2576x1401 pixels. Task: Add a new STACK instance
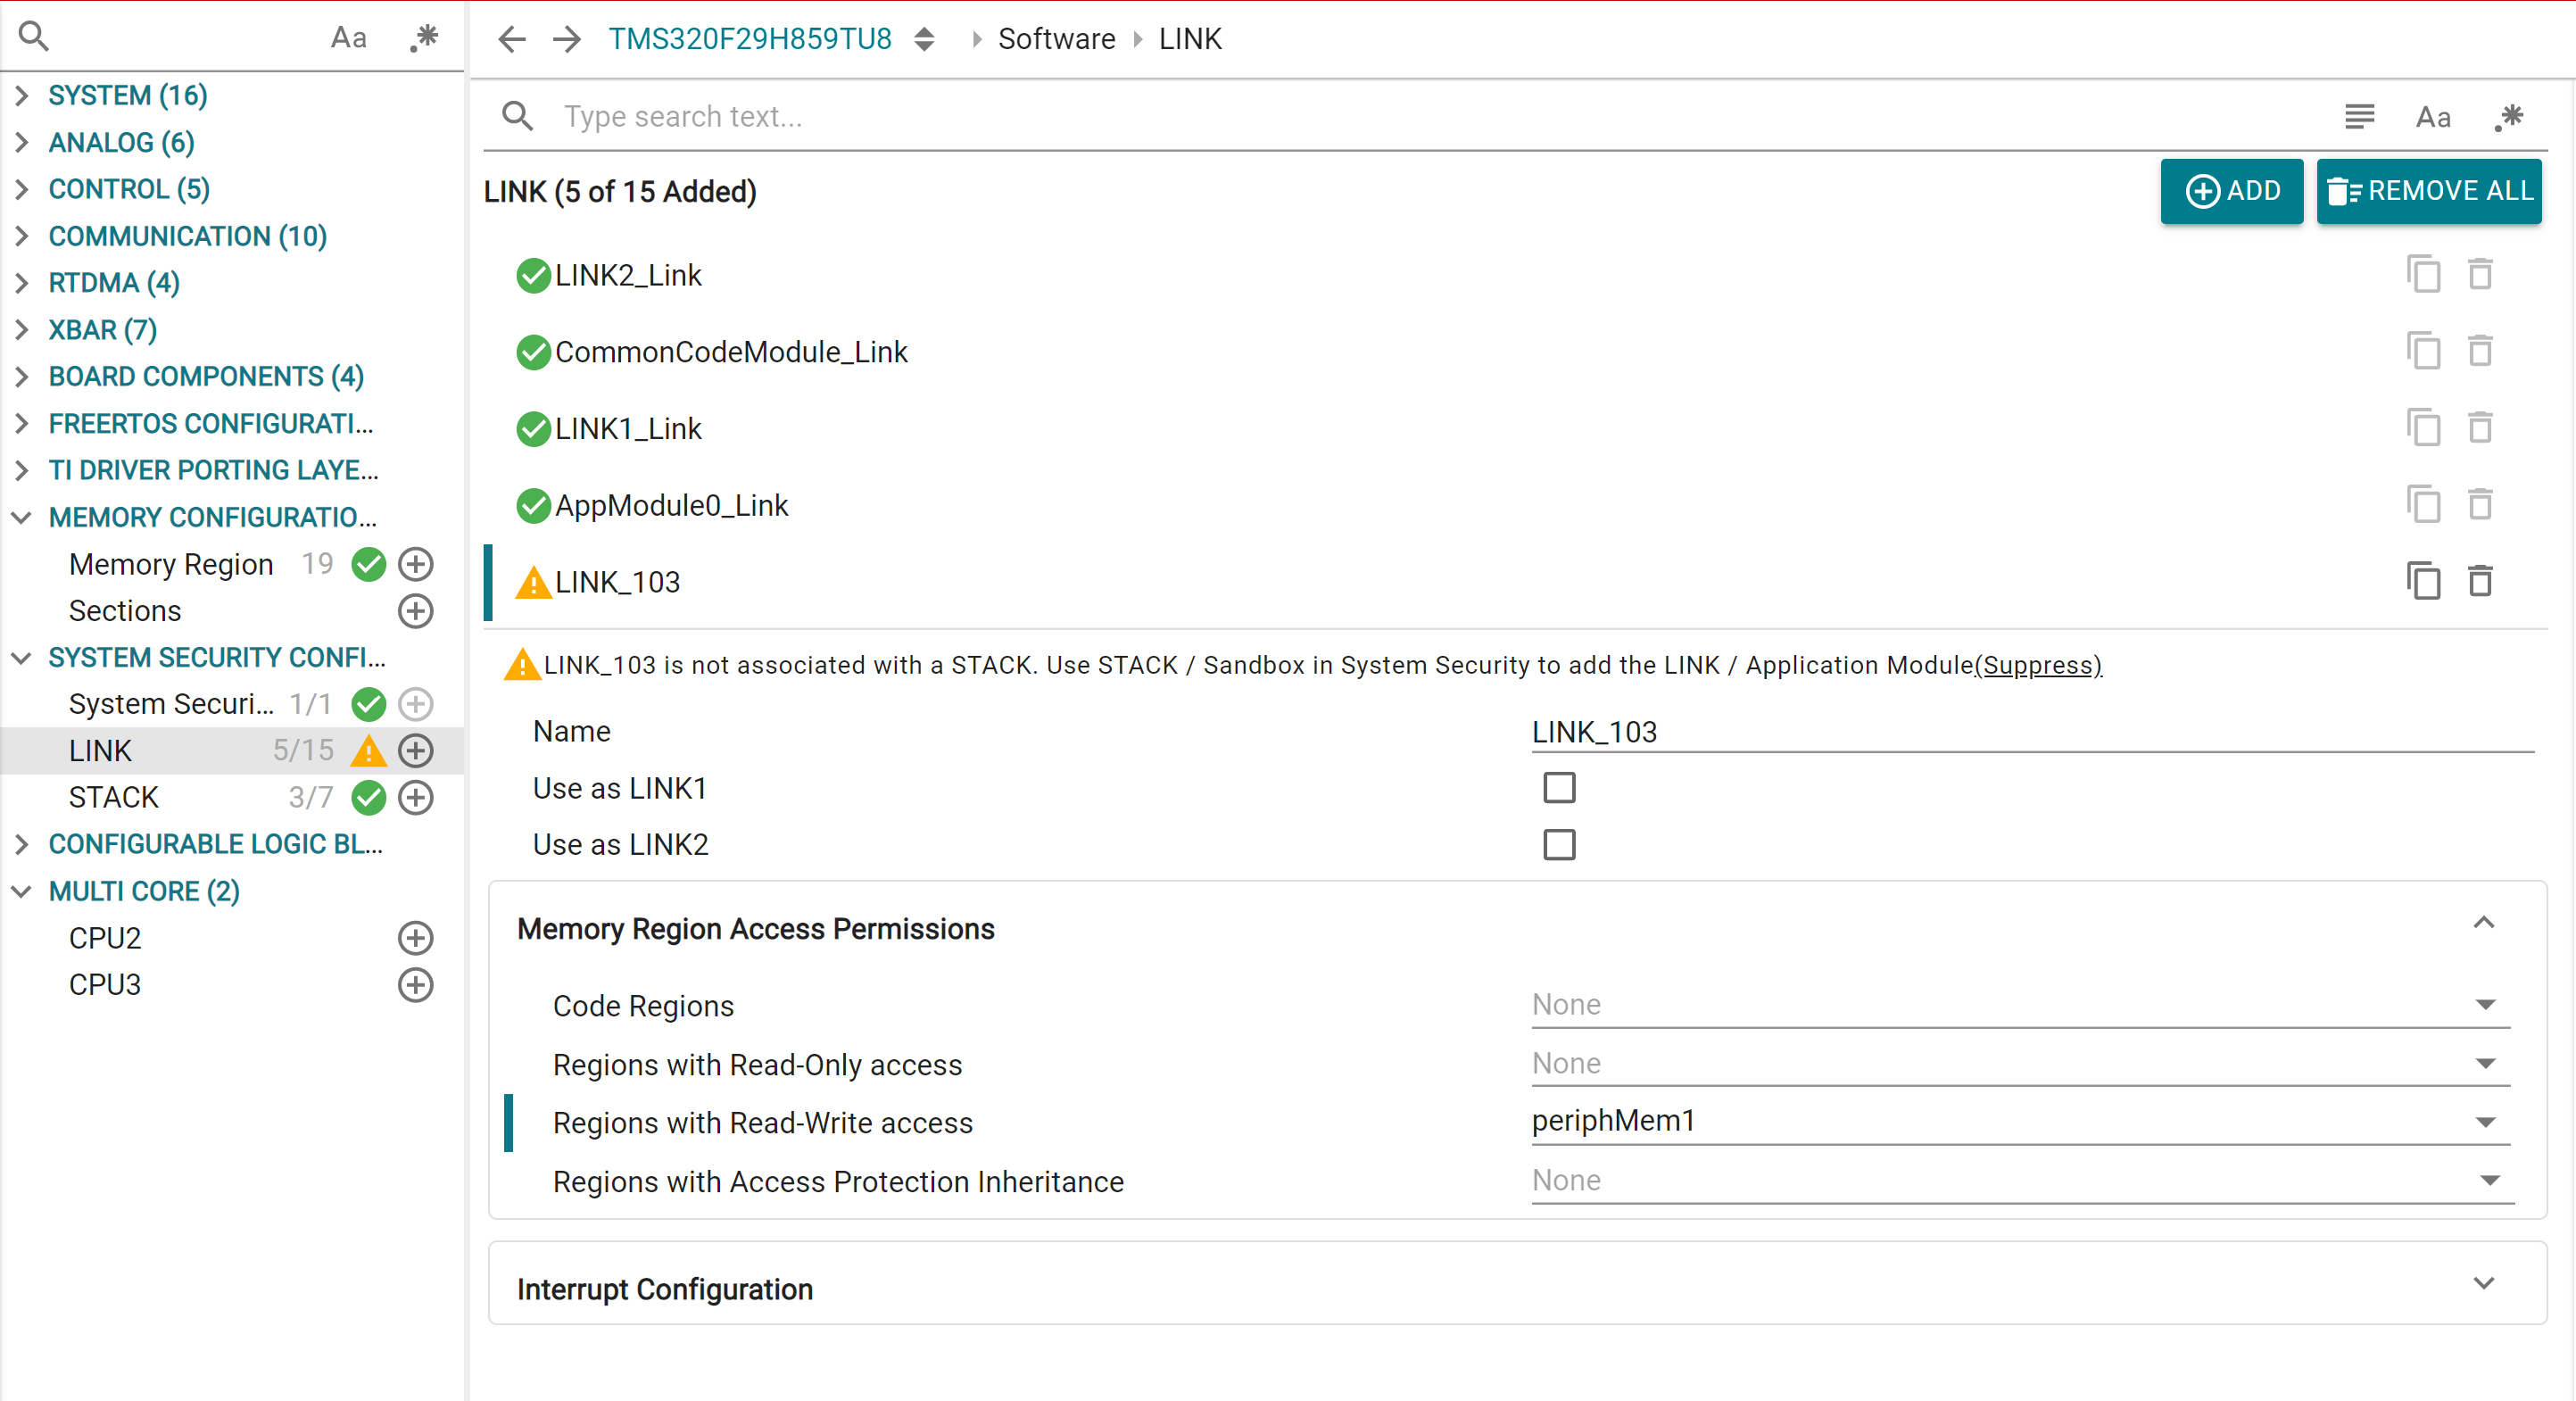click(416, 797)
